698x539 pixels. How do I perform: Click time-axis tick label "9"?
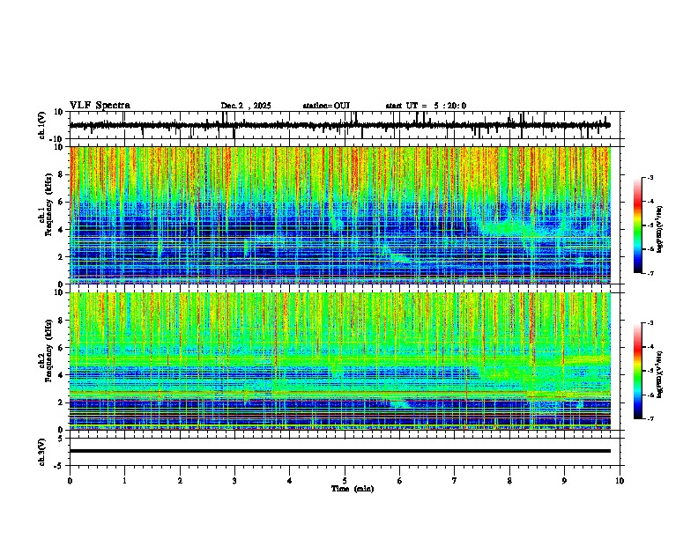point(564,481)
